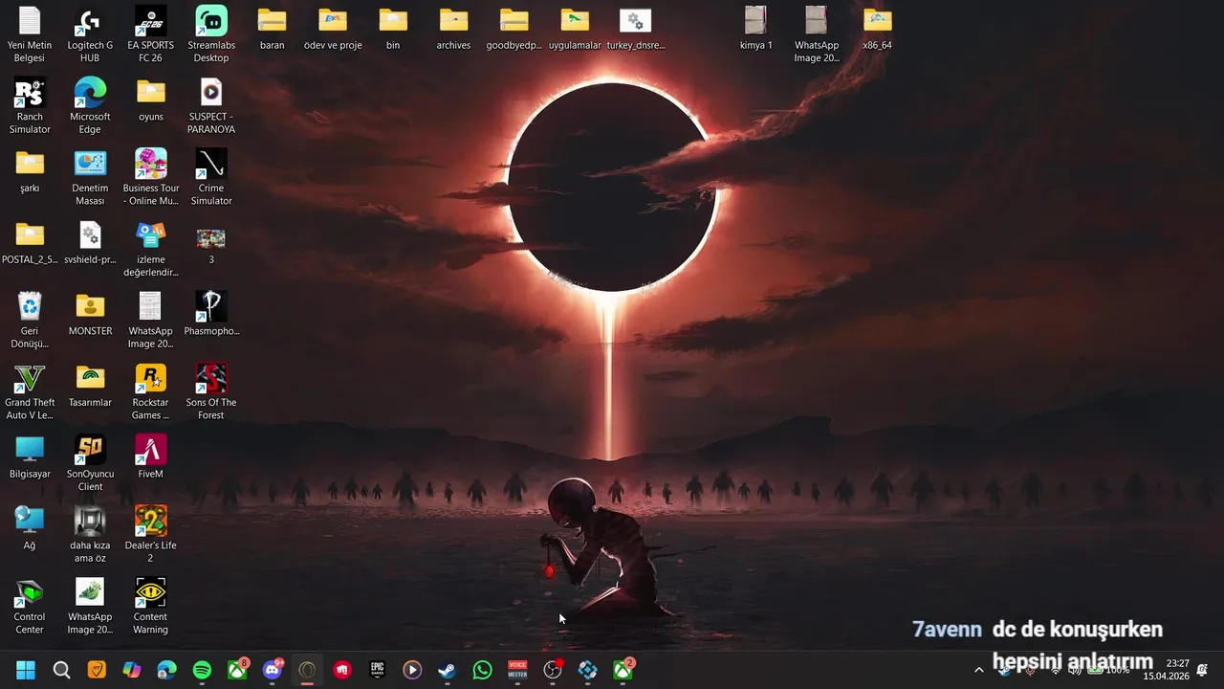Select Sons Of The Forest icon
The height and width of the screenshot is (689, 1224).
[211, 392]
